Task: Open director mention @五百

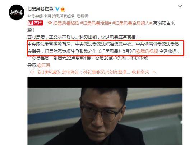Action: (43, 65)
